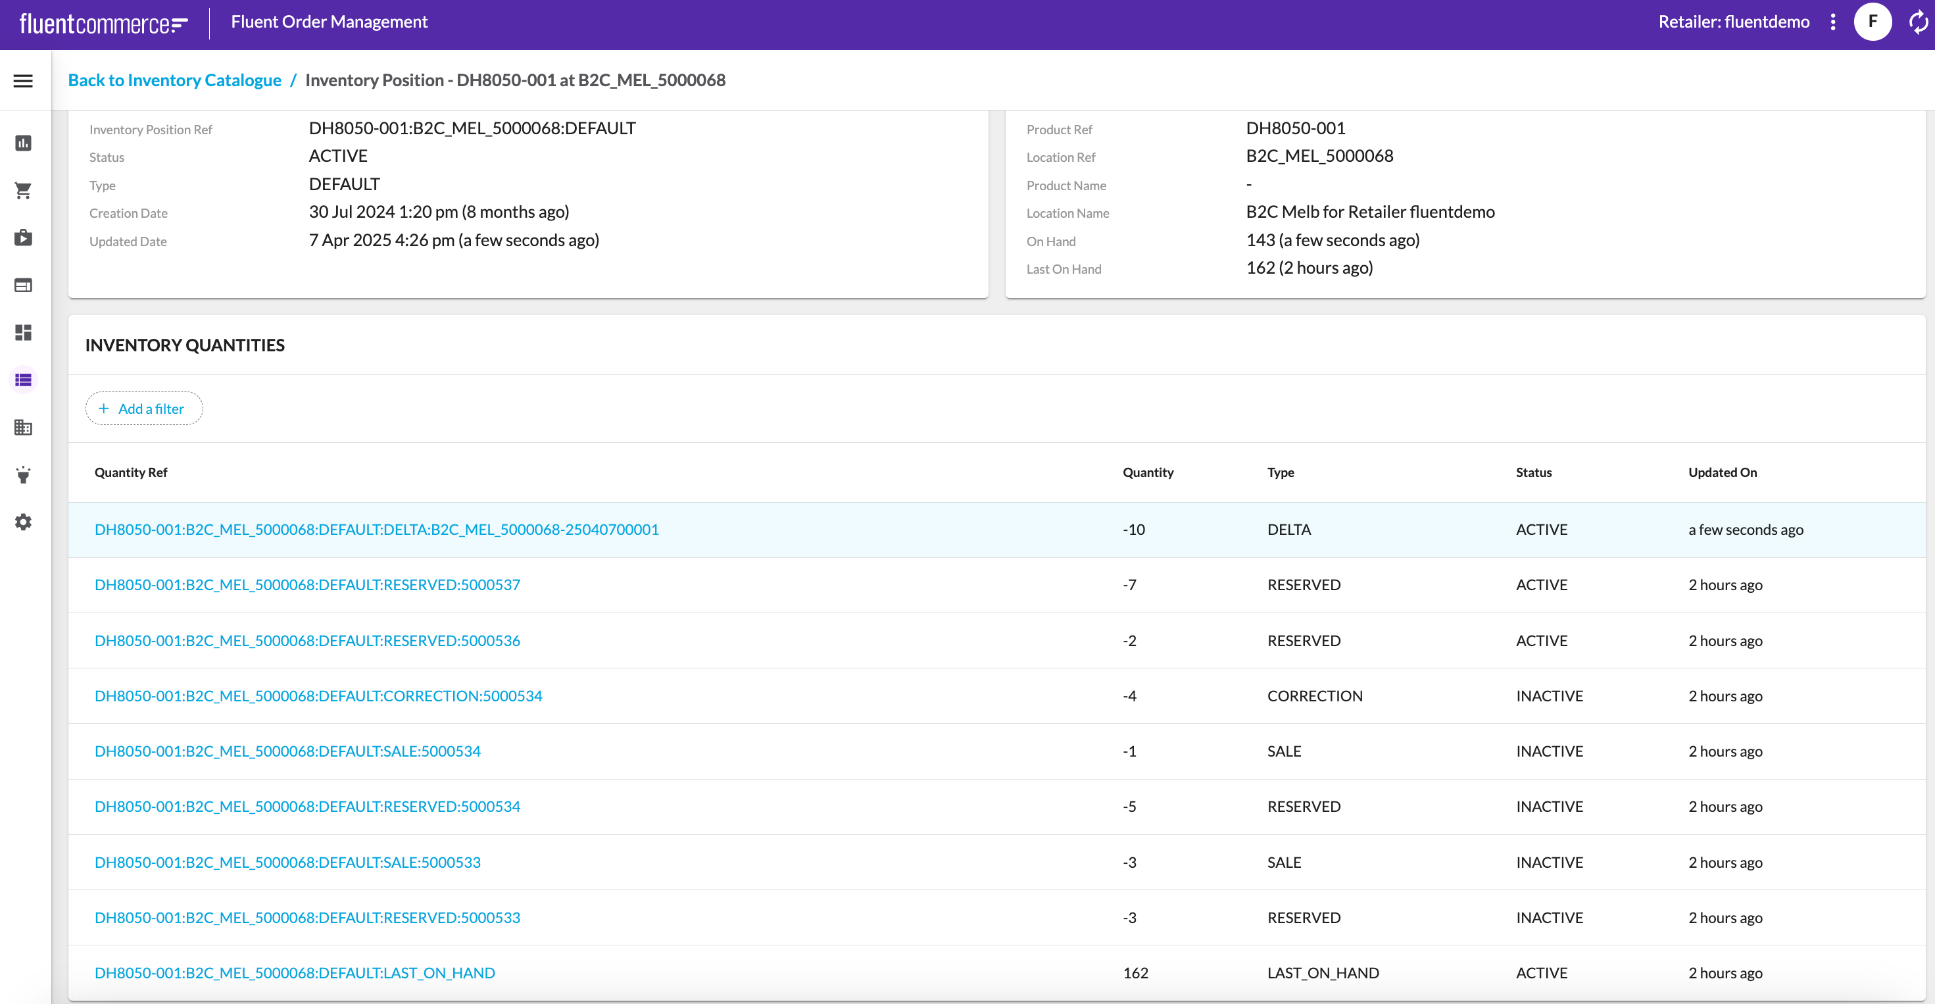Open the hamburger navigation menu
Screen dimensions: 1935x1004
pyautogui.click(x=23, y=80)
